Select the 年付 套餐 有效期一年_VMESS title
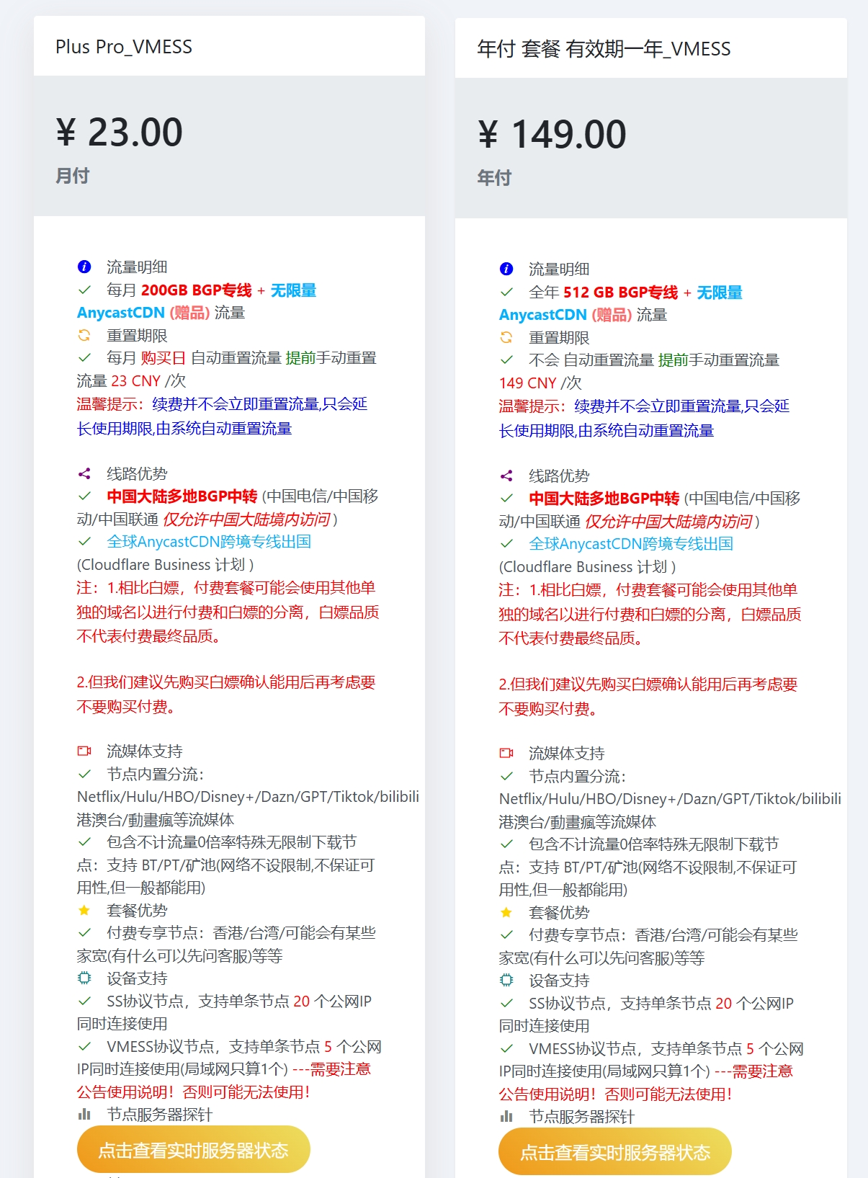The height and width of the screenshot is (1178, 868). coord(604,49)
